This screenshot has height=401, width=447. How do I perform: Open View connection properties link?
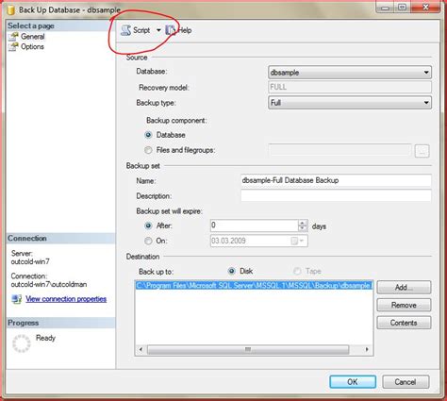point(66,299)
